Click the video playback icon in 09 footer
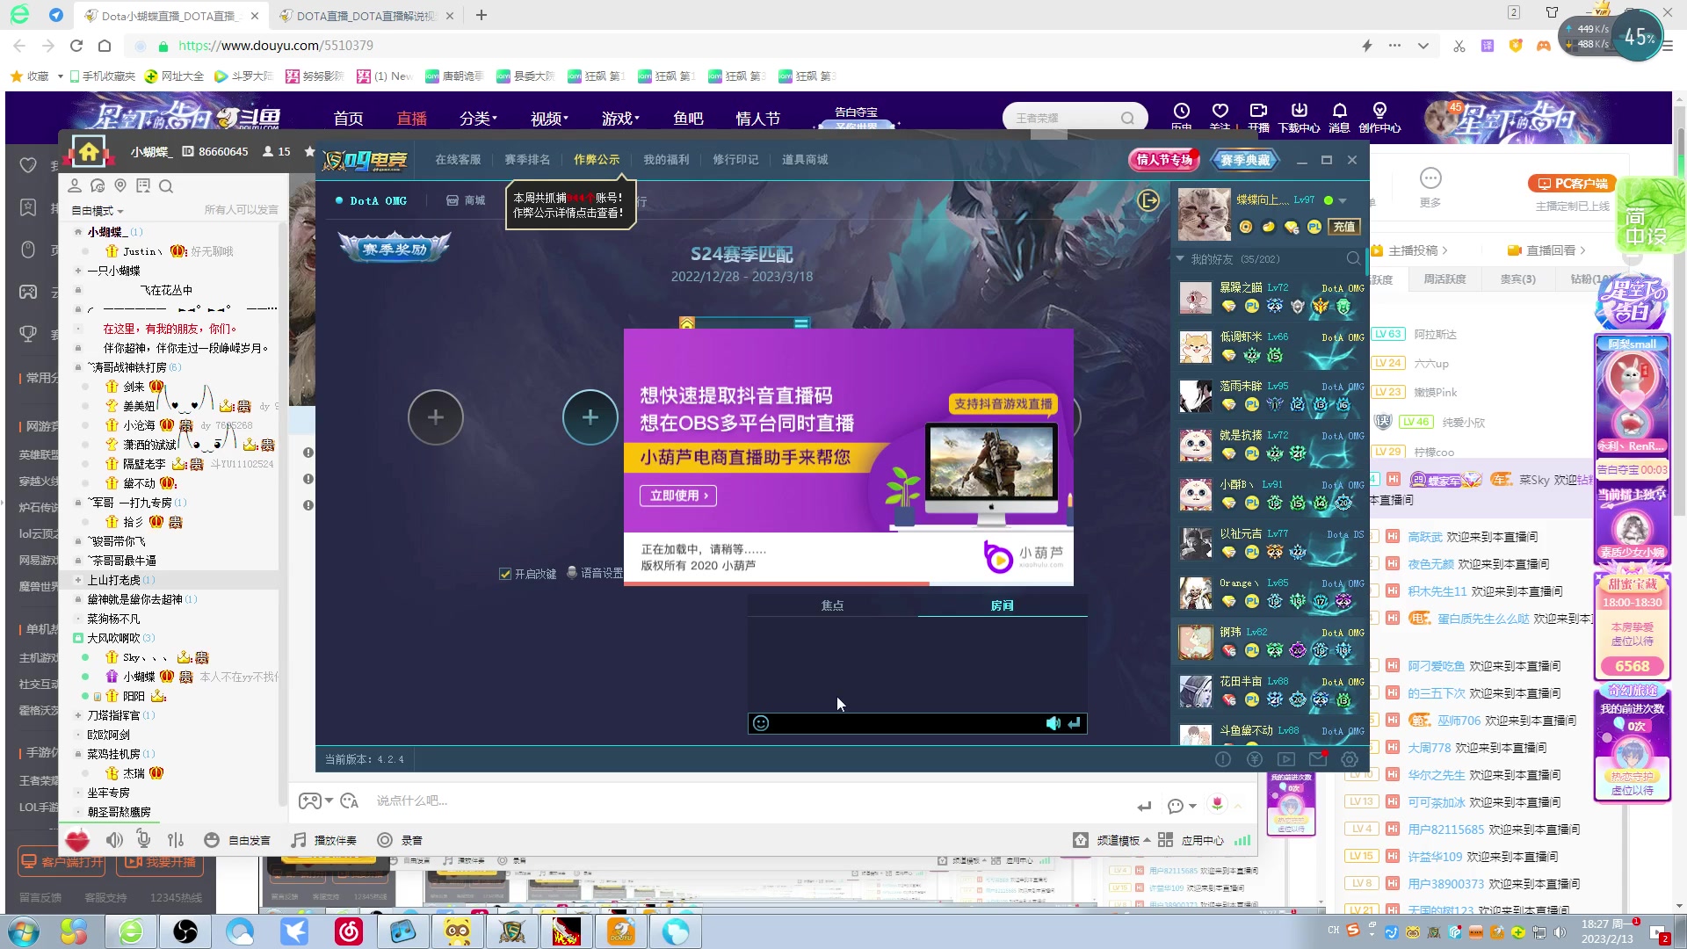This screenshot has height=949, width=1687. coord(1286,759)
